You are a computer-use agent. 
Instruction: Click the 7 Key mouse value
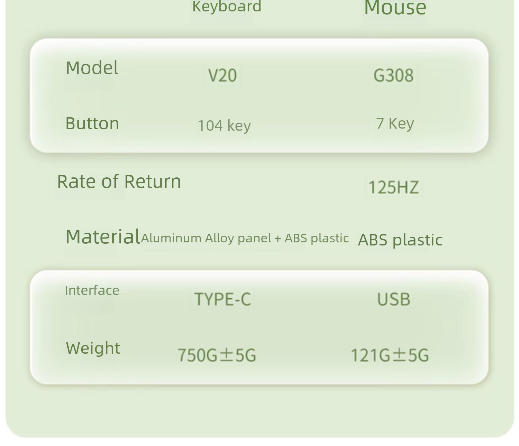coord(395,123)
